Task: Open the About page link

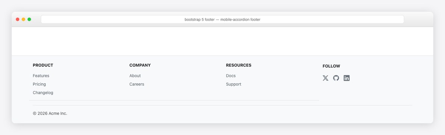Action: pos(135,76)
